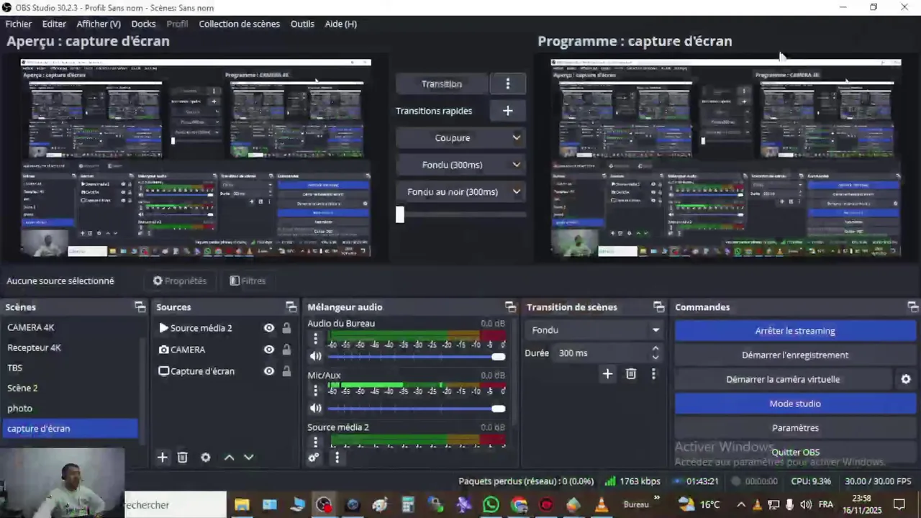Move source down with arrow icon
The height and width of the screenshot is (518, 921).
[249, 458]
